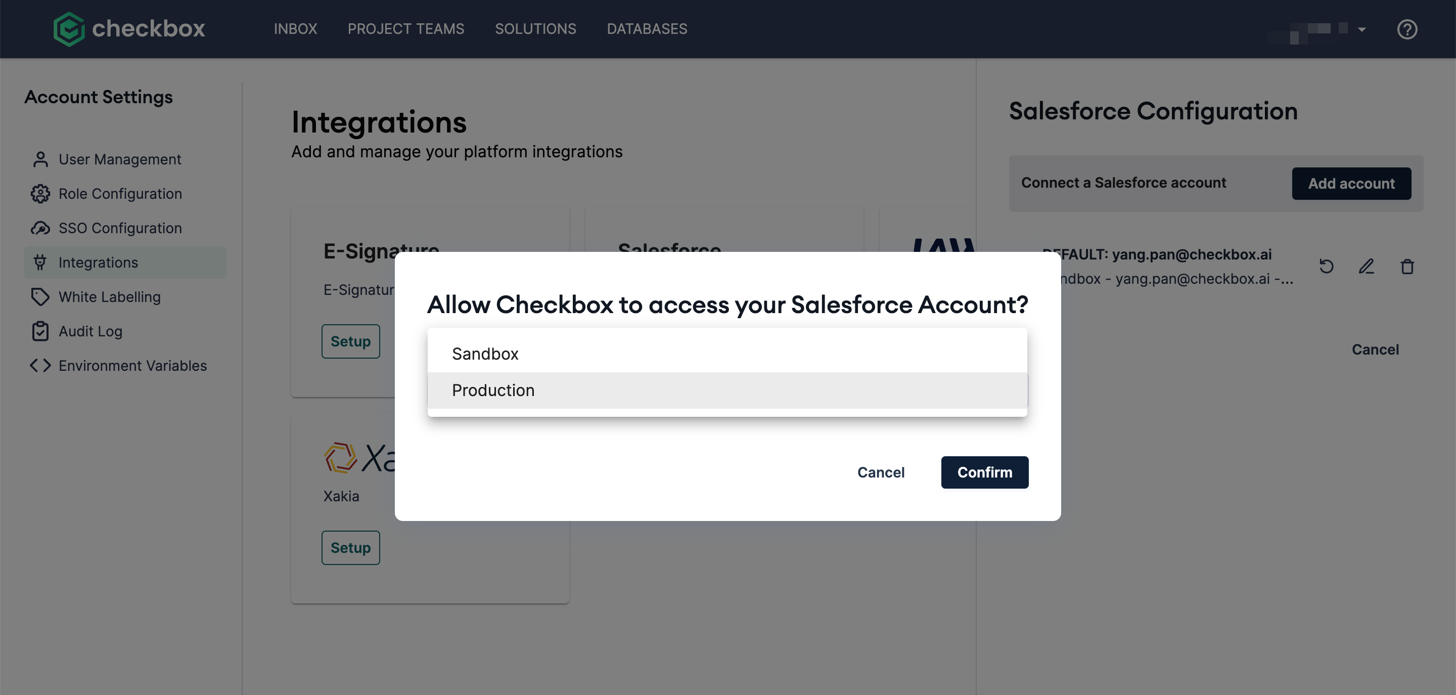Open the INBOX nav item

tap(295, 29)
